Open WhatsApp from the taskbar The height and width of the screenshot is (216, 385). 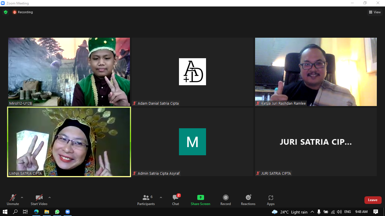pos(57,212)
